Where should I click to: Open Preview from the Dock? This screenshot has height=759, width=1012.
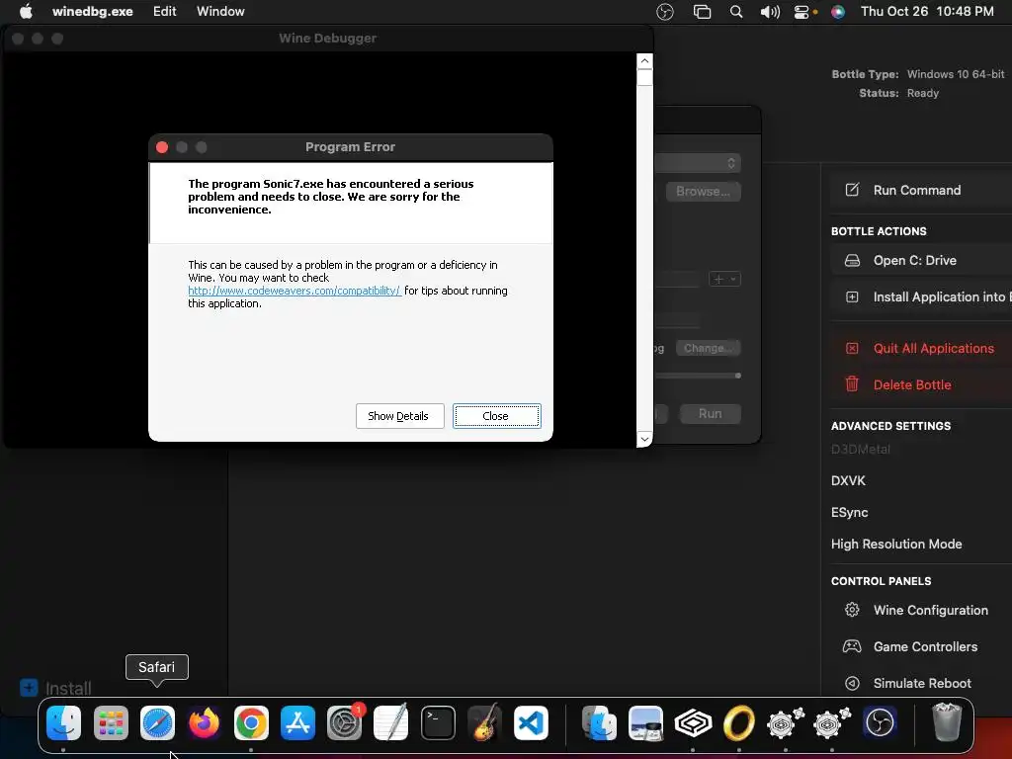click(646, 722)
